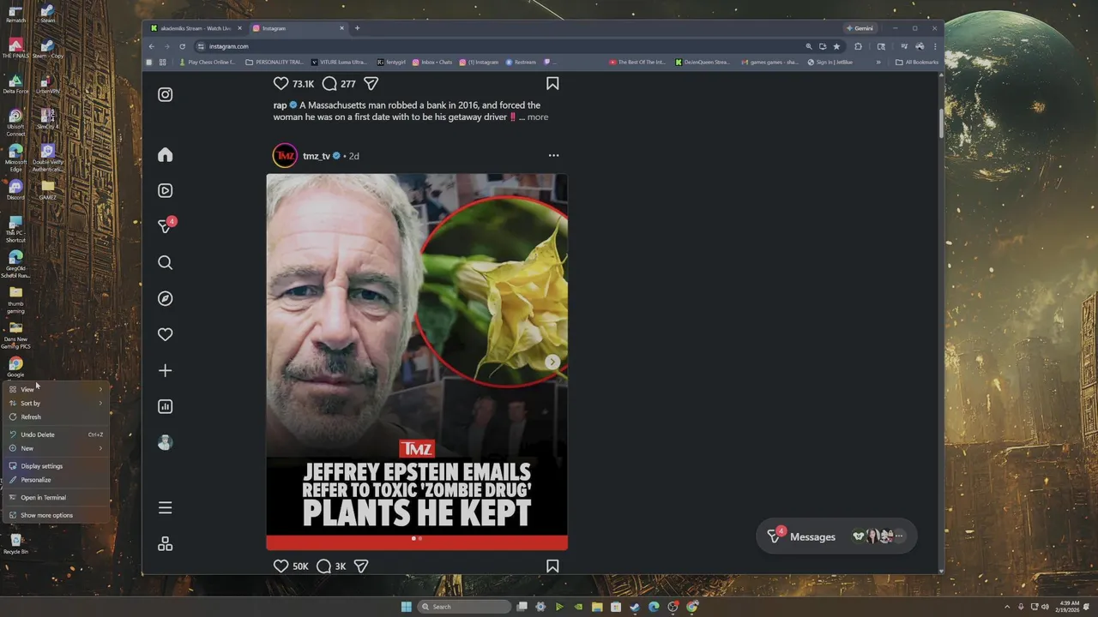
Task: Choose Undo Delete in context menu
Action: (56, 434)
